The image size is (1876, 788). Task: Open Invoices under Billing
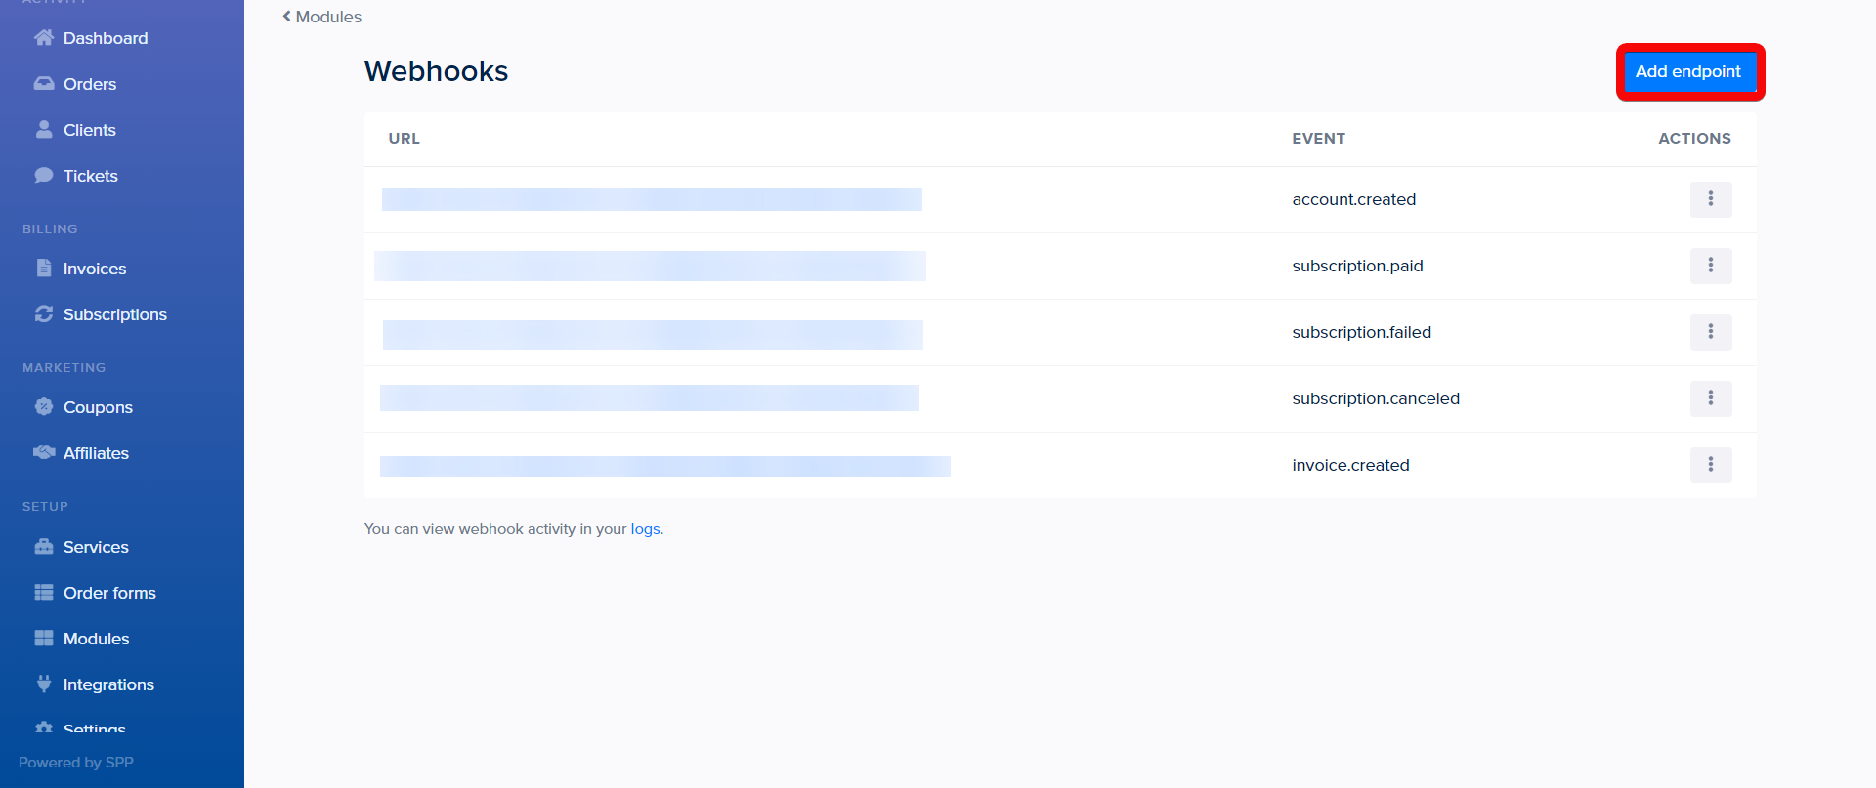95,269
